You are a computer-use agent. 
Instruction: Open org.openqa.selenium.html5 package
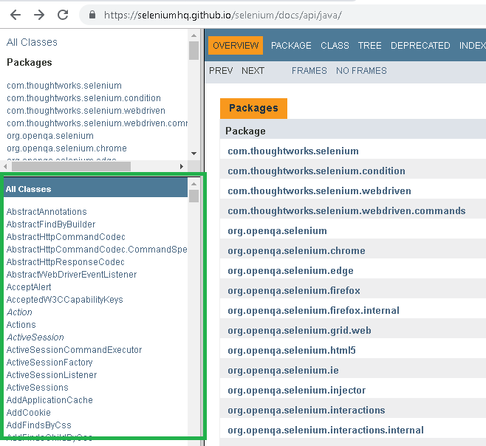click(292, 350)
